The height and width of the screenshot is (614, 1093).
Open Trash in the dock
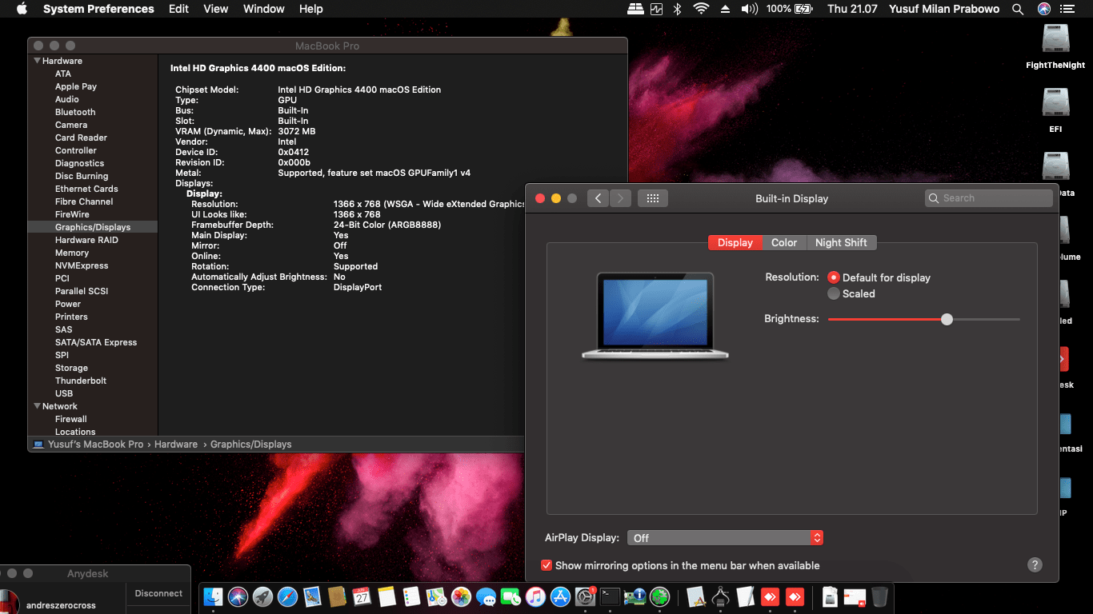pyautogui.click(x=879, y=596)
